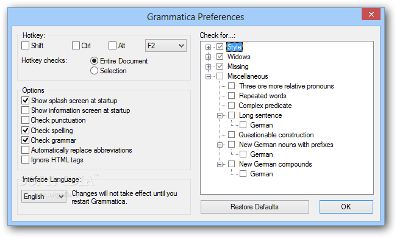Select the New German compounds label
The height and width of the screenshot is (238, 397).
click(x=276, y=164)
